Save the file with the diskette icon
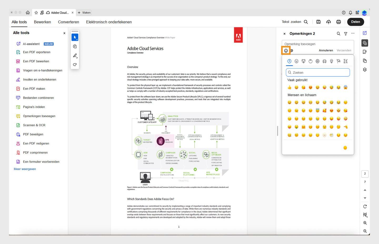Viewport: 379px width, 244px height. click(318, 22)
